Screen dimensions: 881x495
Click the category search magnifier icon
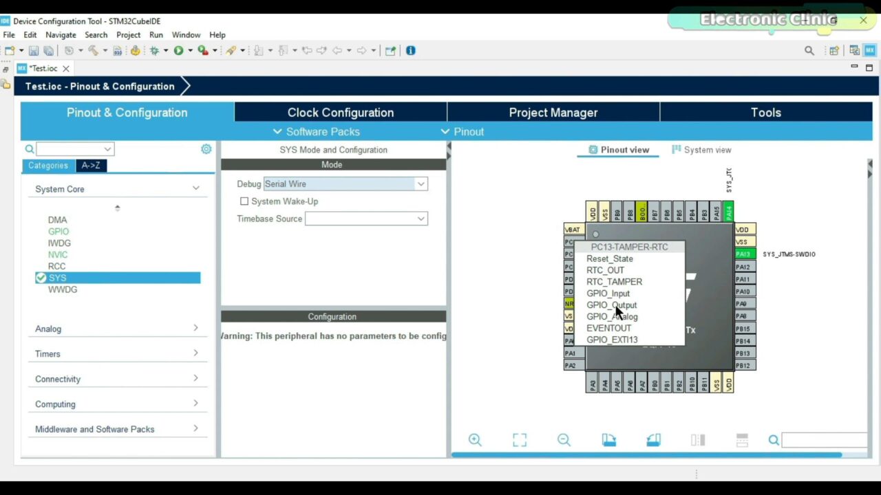pos(30,149)
